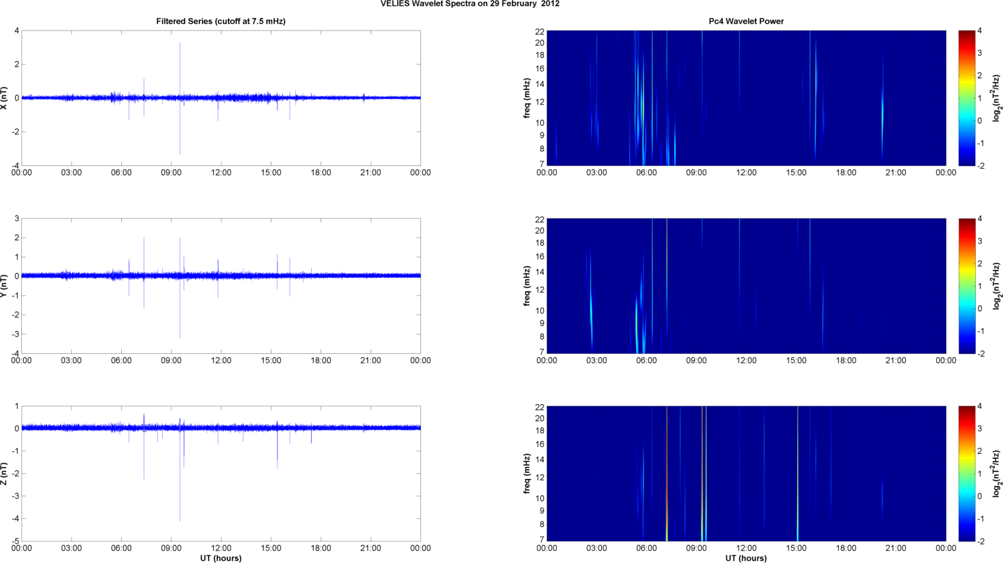Click the orange-red streak in bottom wavelet plot

[x=702, y=474]
